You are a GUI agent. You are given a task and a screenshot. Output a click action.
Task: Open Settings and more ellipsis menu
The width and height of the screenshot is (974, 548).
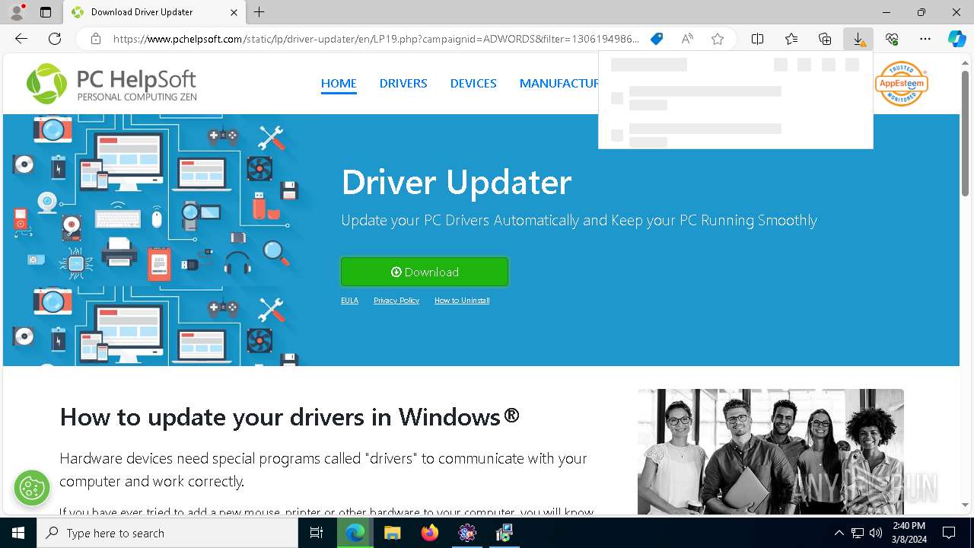[925, 39]
